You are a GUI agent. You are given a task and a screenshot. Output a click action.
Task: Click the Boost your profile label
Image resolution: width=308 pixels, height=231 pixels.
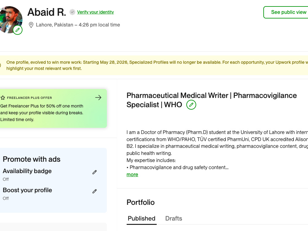(27, 190)
